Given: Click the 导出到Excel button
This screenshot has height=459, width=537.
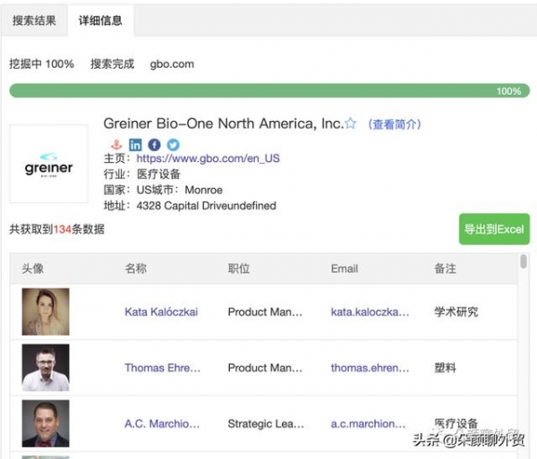Looking at the screenshot, I should pos(493,229).
